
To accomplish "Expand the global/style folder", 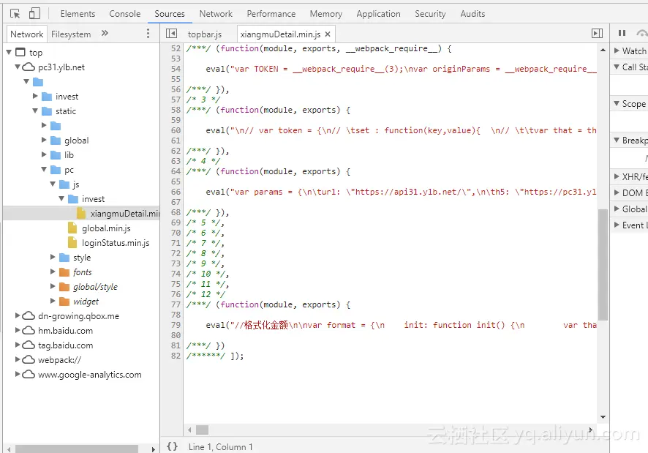I will click(x=53, y=286).
